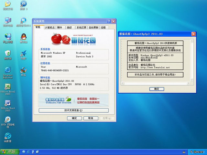Open Internet Explorer from quick launch
Viewport: 207px width, 155px height.
click(28, 152)
